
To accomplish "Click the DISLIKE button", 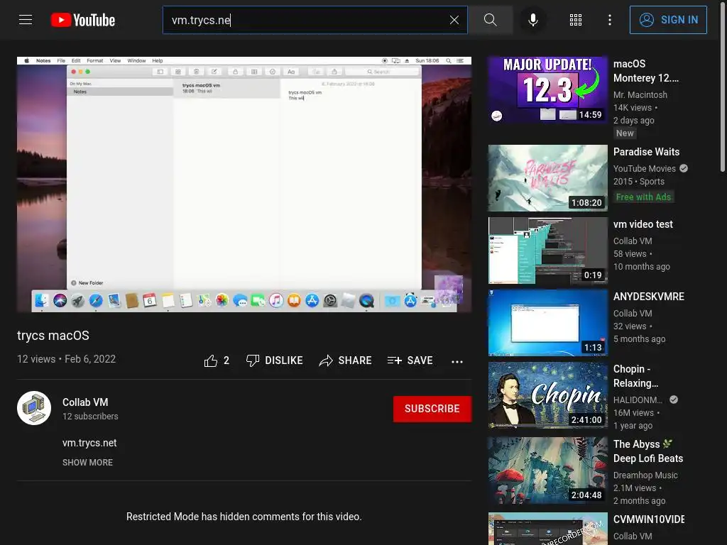I will pyautogui.click(x=275, y=360).
